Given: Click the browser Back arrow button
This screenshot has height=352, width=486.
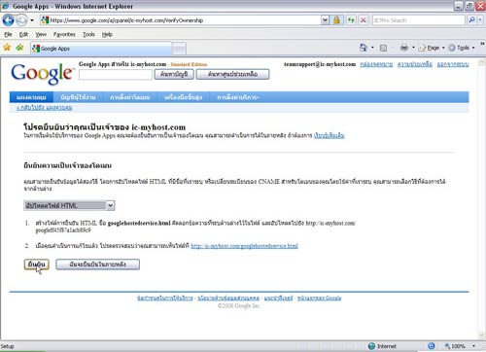Looking at the screenshot, I should tap(8, 20).
